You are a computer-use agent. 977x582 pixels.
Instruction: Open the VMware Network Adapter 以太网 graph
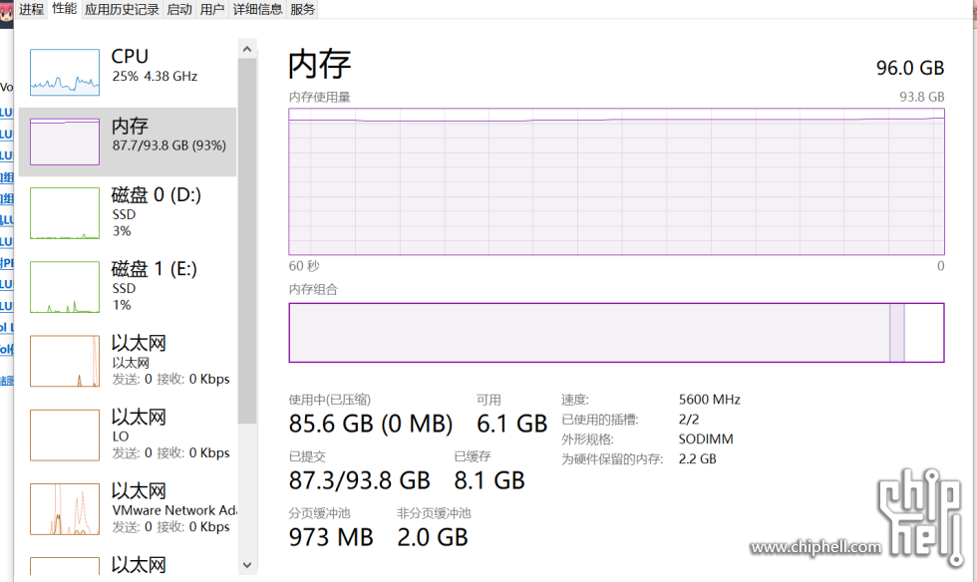click(x=65, y=508)
